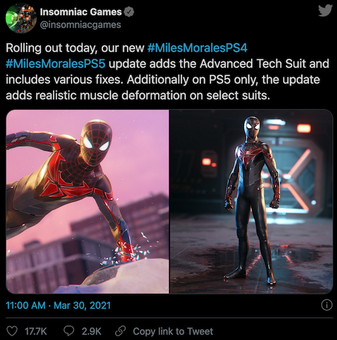Image resolution: width=337 pixels, height=340 pixels.
Task: Open the #MilesMoralesPS5 hashtag
Action: [56, 64]
